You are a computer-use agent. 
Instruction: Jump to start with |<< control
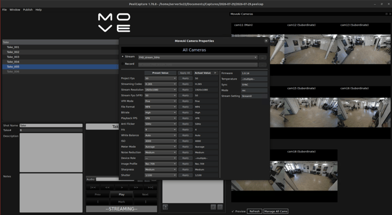(93, 188)
